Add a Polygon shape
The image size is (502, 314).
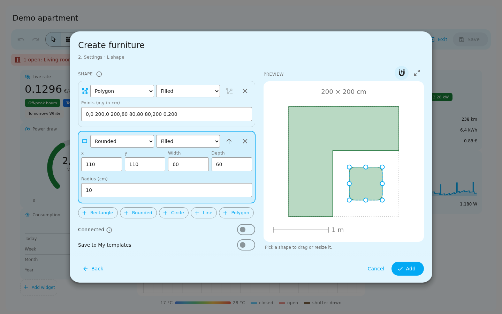coord(236,213)
